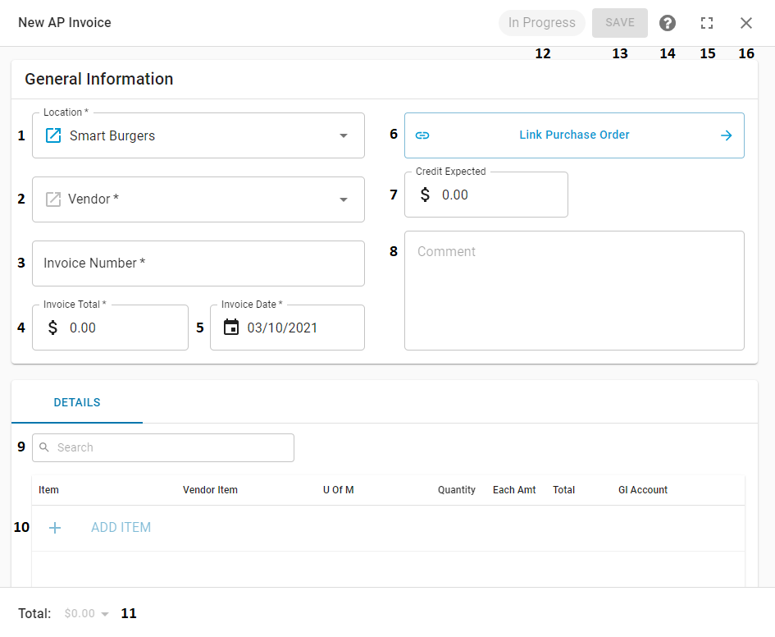Screen dimensions: 775x637
Task: Click the Save button
Action: click(x=619, y=22)
